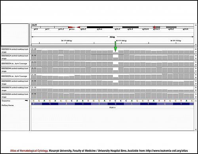Click the I amino acid block

tap(83, 104)
